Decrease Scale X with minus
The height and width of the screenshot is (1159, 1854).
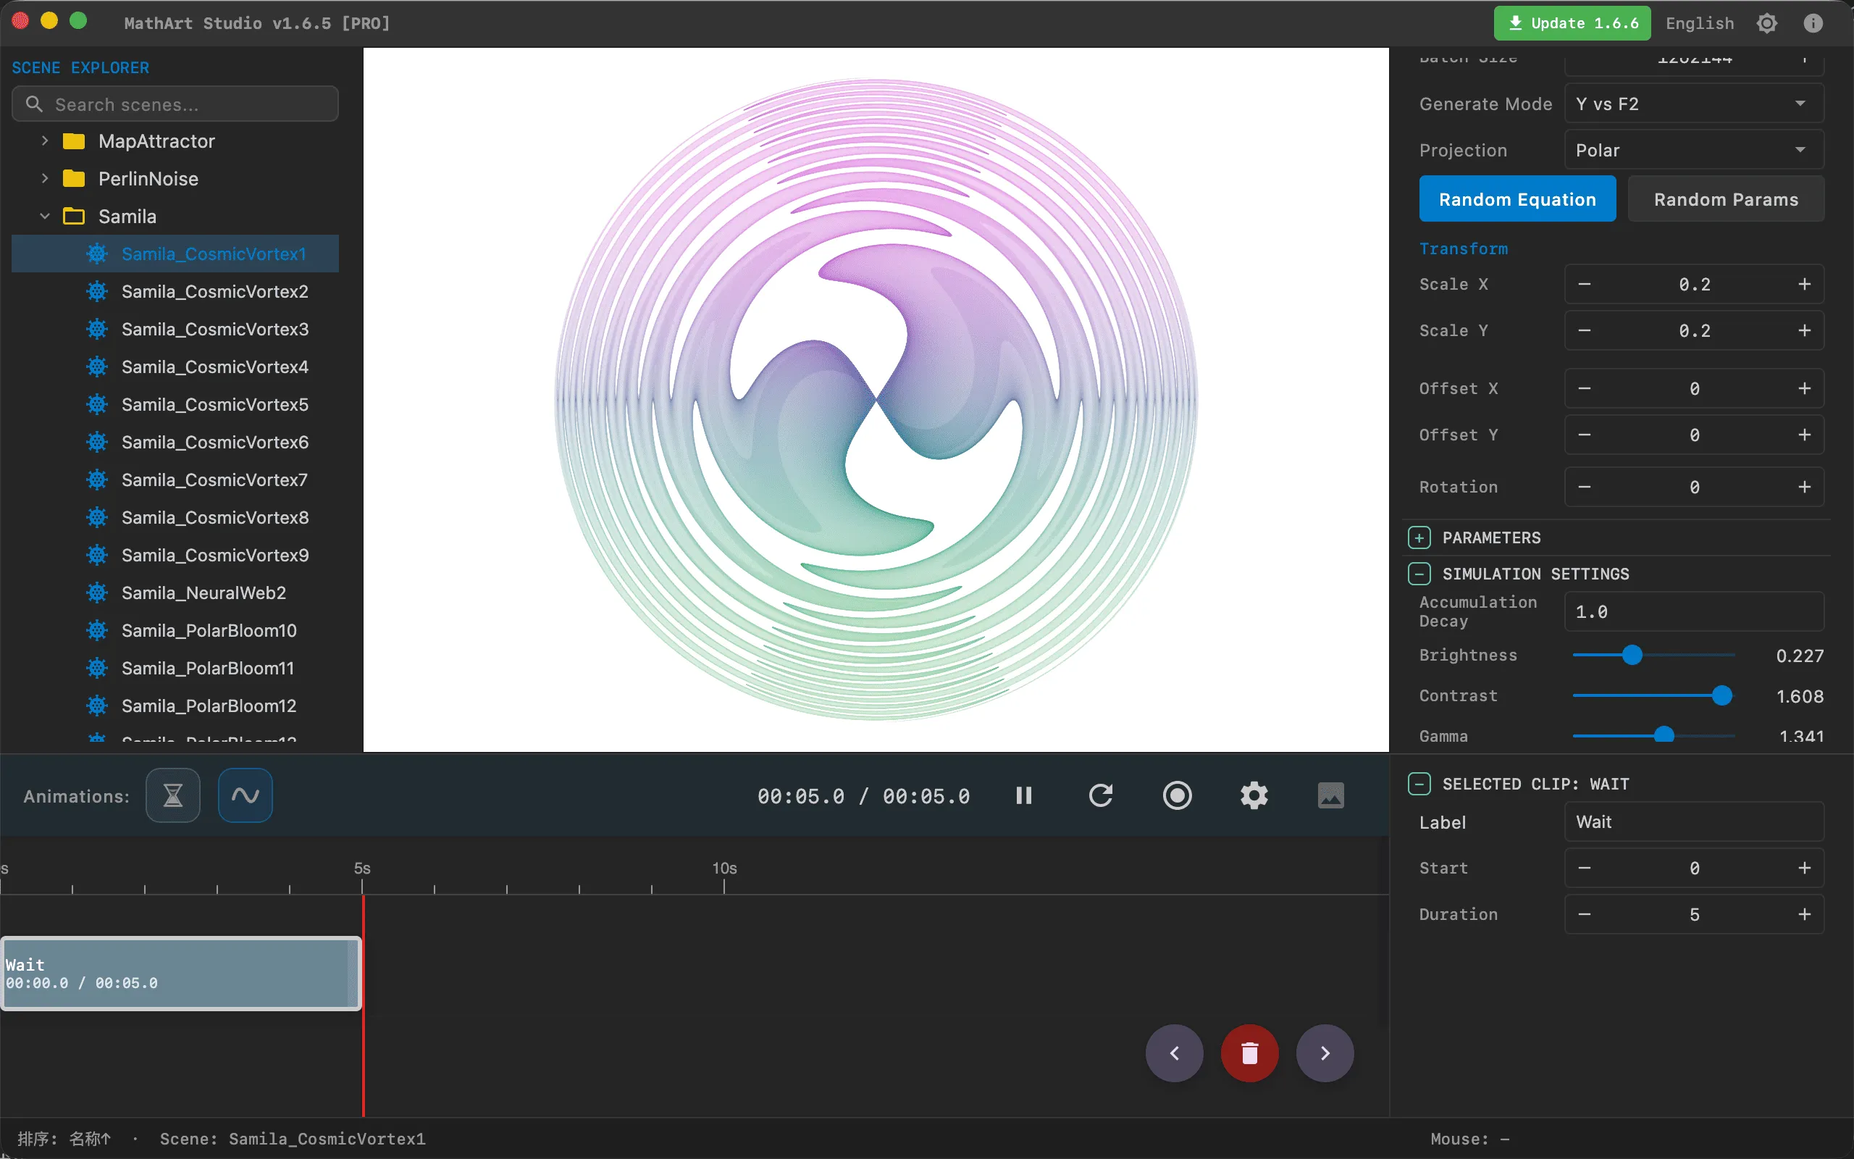pos(1585,285)
